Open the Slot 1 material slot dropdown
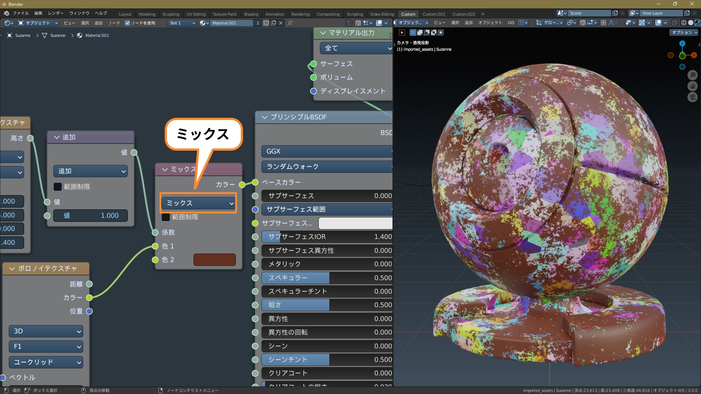 182,23
